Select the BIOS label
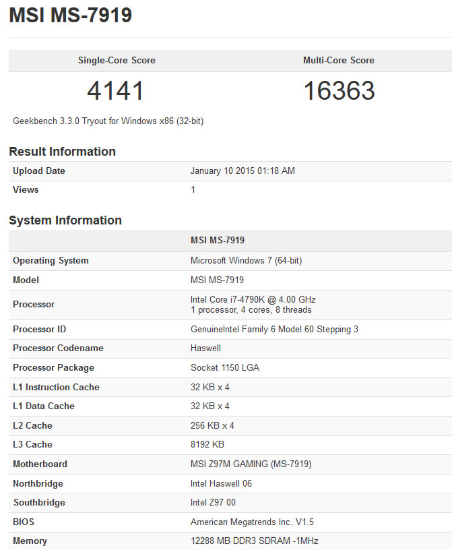 (24, 522)
